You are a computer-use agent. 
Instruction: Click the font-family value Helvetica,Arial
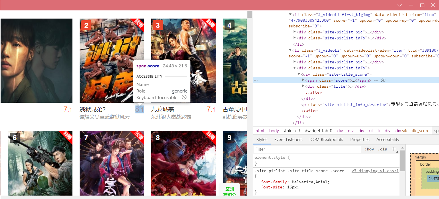(x=310, y=182)
